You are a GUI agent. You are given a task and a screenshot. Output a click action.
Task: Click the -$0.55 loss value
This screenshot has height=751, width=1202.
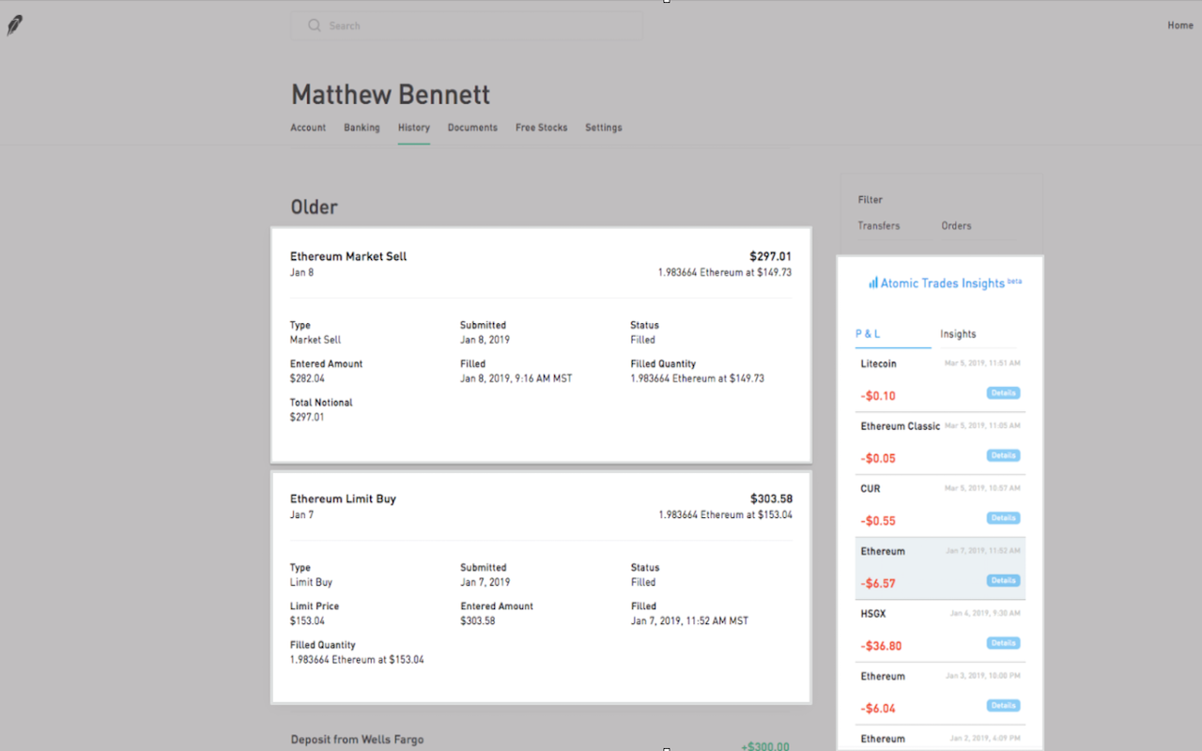pos(878,521)
